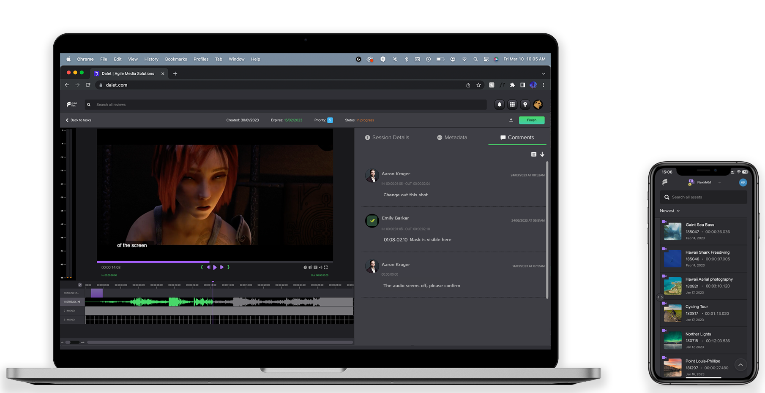The height and width of the screenshot is (393, 765).
Task: Open the apps grid icon
Action: (512, 105)
